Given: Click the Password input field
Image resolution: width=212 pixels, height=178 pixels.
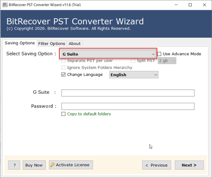Looking at the screenshot, I should click(128, 106).
